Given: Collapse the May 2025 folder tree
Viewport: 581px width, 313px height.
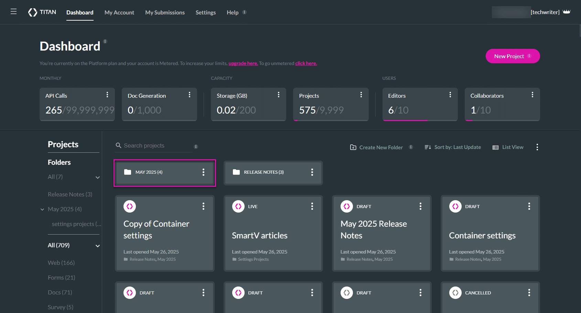Looking at the screenshot, I should point(42,209).
